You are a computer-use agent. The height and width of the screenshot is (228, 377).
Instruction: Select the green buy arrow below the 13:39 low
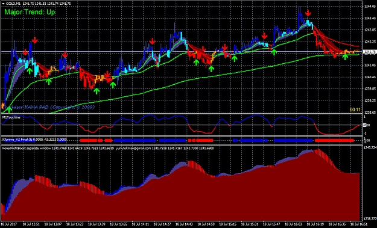click(x=97, y=91)
